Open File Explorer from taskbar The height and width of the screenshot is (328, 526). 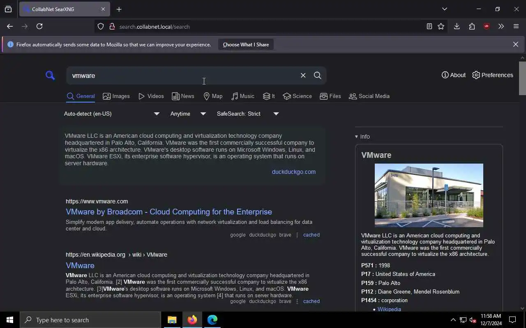(x=172, y=320)
